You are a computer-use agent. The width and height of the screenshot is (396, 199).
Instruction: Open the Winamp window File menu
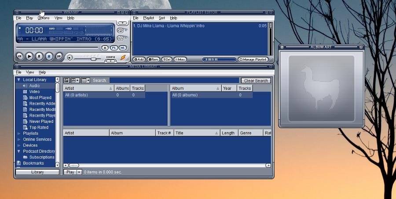tap(18, 18)
